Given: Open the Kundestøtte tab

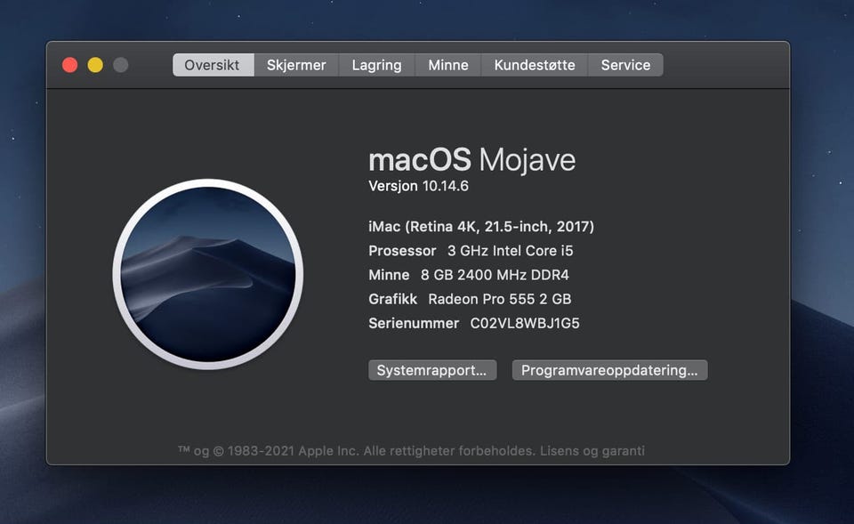Looking at the screenshot, I should click(535, 65).
